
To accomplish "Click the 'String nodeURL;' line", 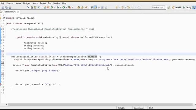I will (x=34, y=46).
